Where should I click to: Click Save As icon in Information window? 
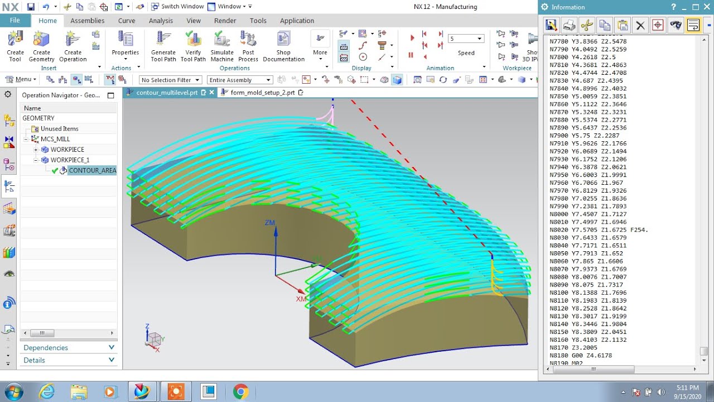point(551,25)
